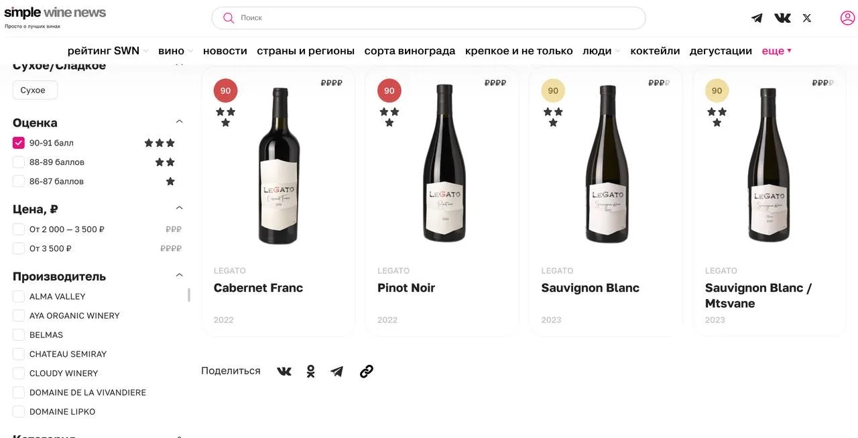
Task: Copy page link with chain icon
Action: [x=366, y=371]
